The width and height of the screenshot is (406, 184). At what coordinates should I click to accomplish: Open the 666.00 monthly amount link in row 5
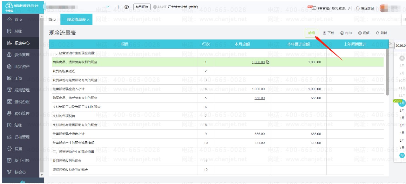click(260, 98)
